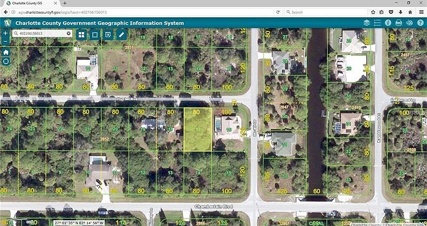Viewport: 427px width, 226px height.
Task: Click the canal width label 60
Action: pos(317,191)
